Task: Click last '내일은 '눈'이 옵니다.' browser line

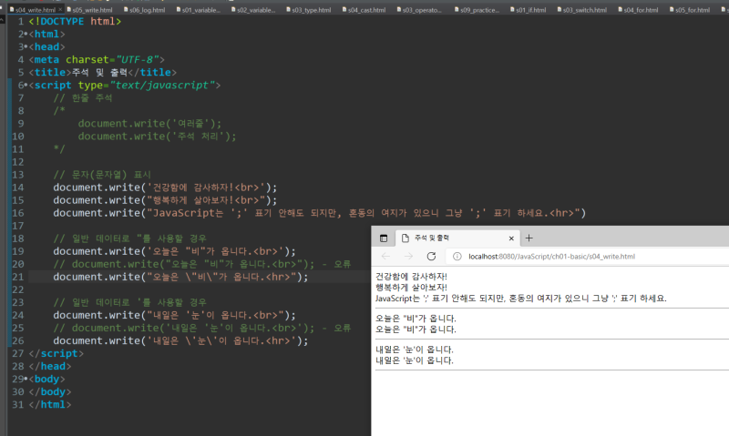Action: [415, 360]
